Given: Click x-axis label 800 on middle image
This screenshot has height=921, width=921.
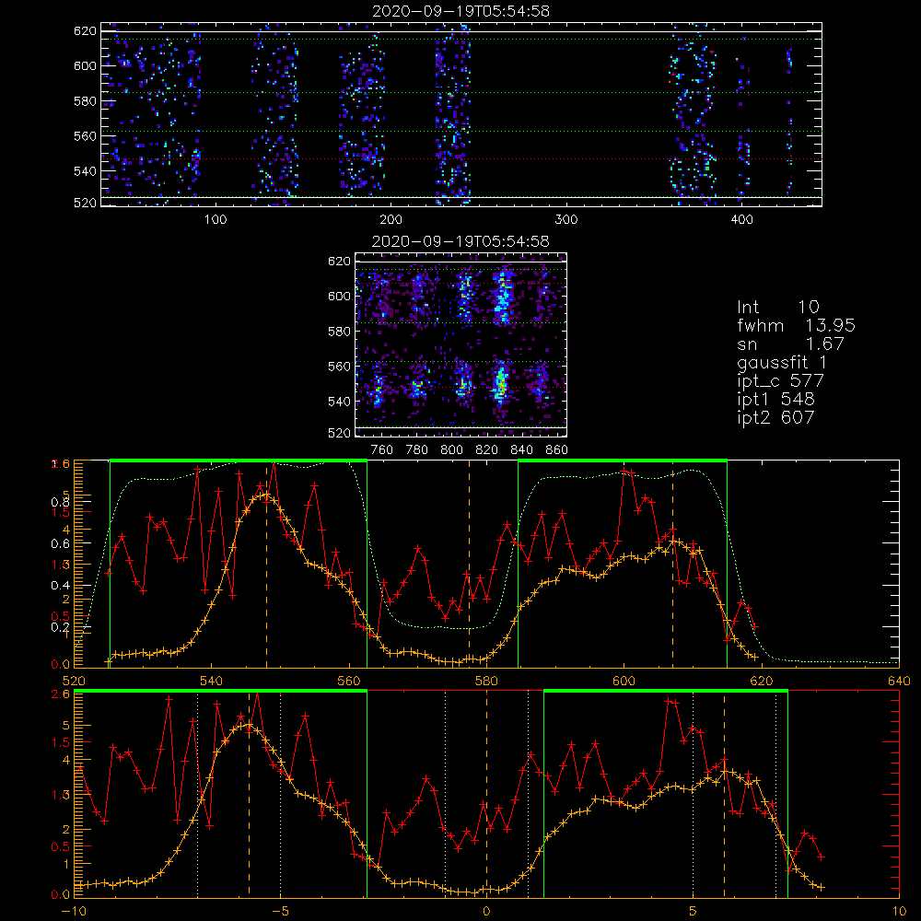Looking at the screenshot, I should coord(451,450).
